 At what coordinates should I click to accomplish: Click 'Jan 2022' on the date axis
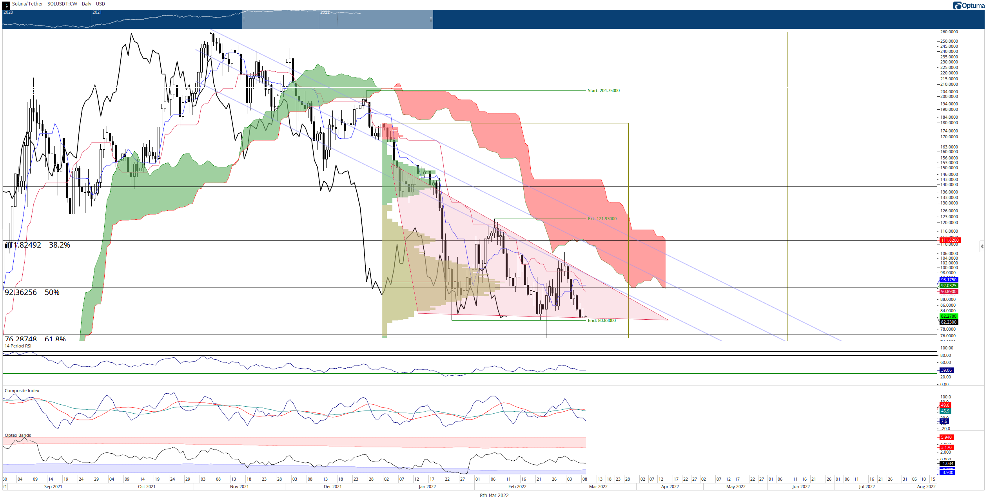coord(427,487)
